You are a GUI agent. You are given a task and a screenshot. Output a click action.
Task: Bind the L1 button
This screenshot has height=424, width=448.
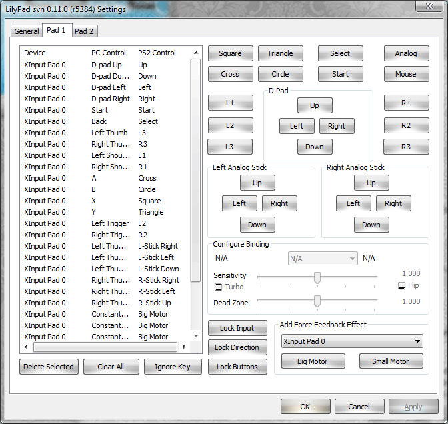tap(230, 103)
